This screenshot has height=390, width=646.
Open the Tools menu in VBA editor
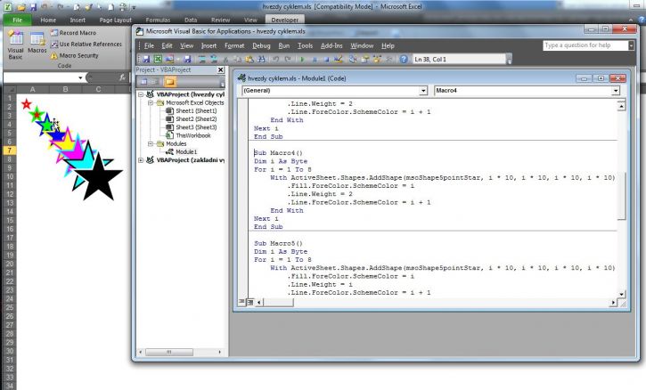pos(305,45)
